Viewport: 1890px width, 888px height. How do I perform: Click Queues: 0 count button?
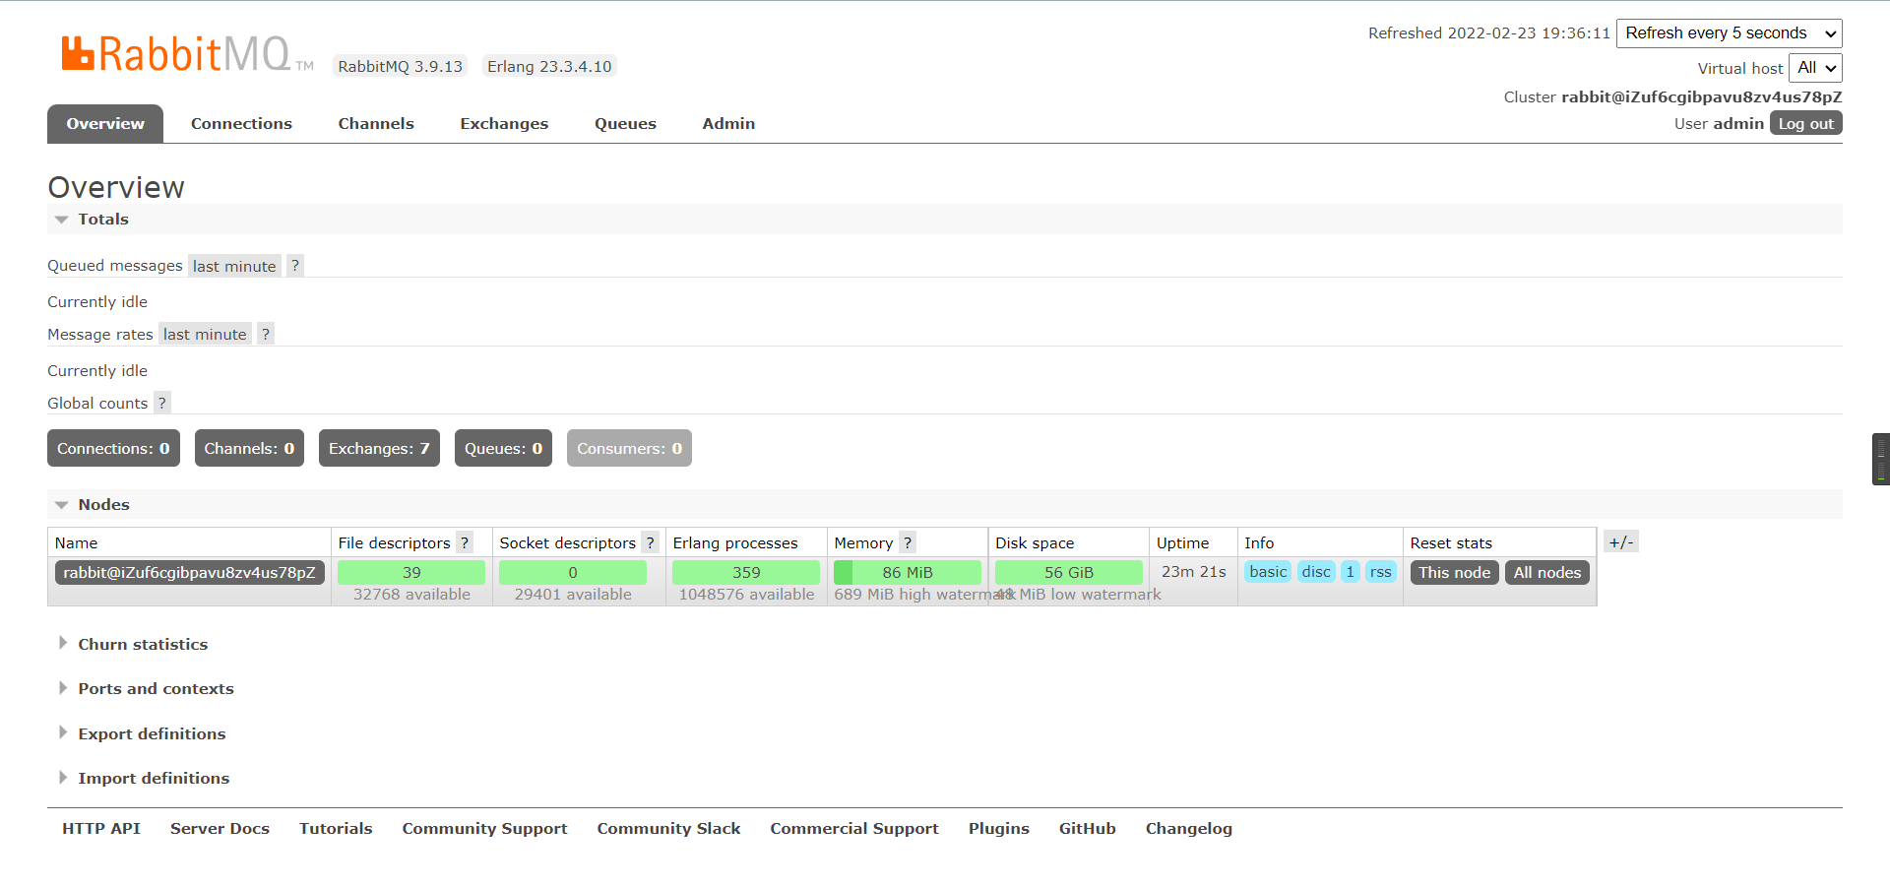coord(503,449)
